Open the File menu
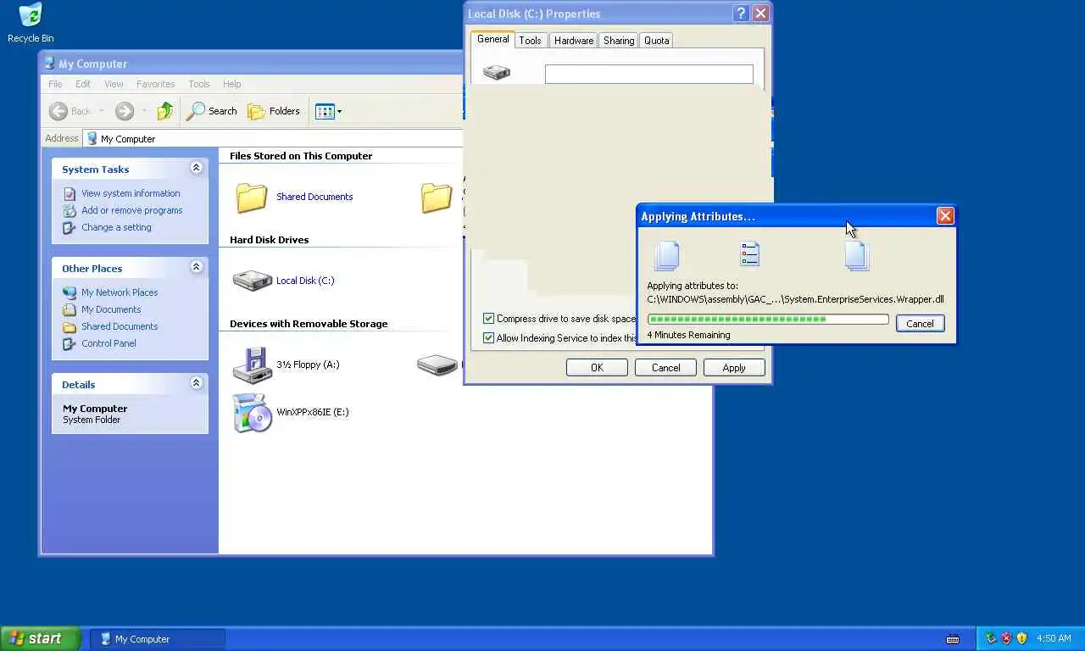 point(55,84)
